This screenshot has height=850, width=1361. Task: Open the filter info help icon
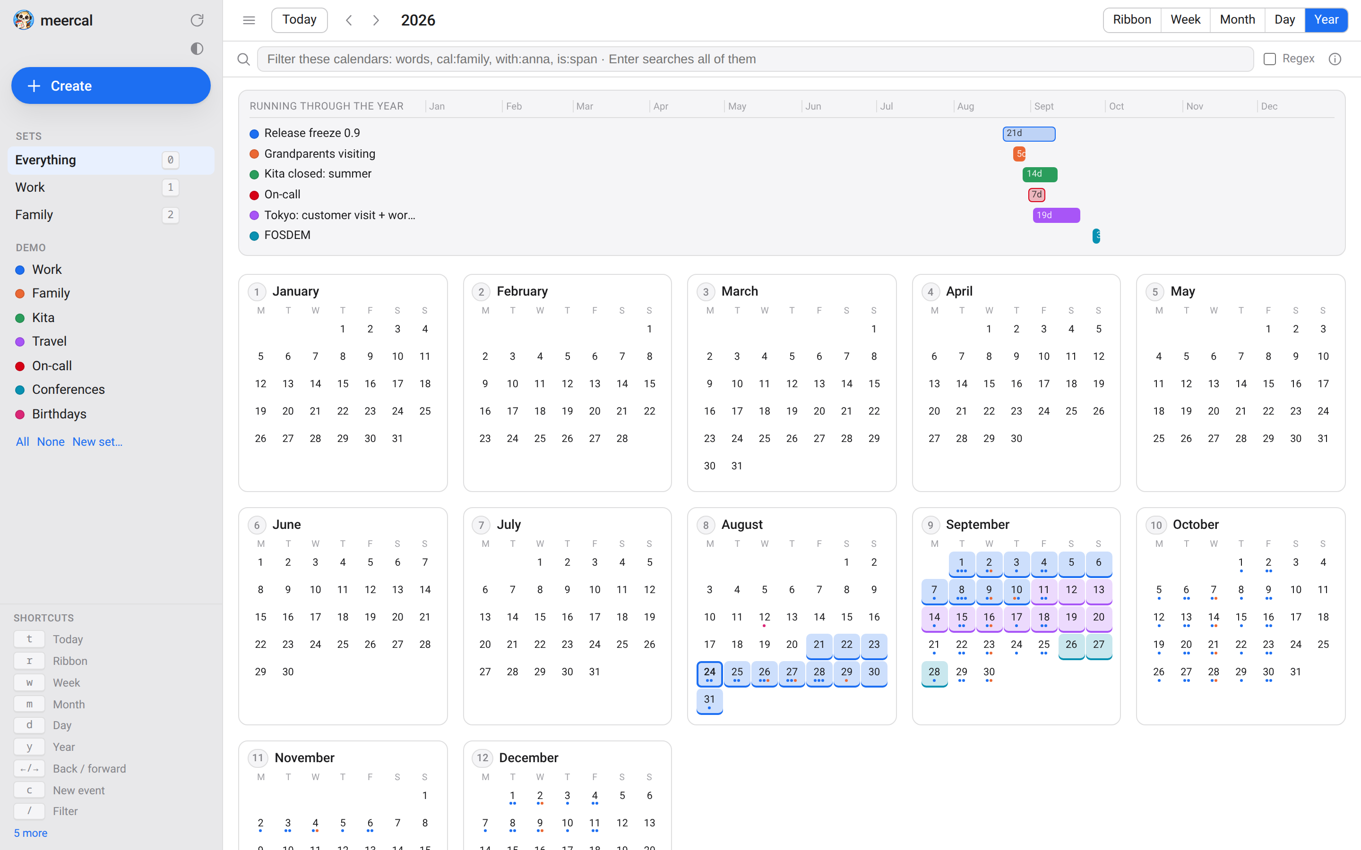pos(1335,59)
